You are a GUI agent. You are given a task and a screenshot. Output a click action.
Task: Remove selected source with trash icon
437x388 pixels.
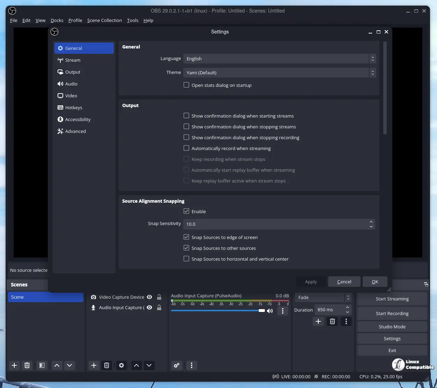click(107, 365)
